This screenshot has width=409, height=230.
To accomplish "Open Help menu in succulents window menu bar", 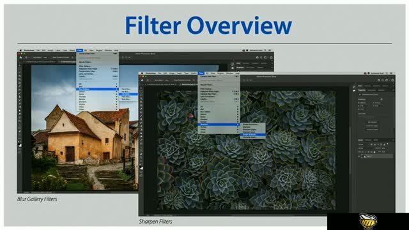I will (237, 73).
